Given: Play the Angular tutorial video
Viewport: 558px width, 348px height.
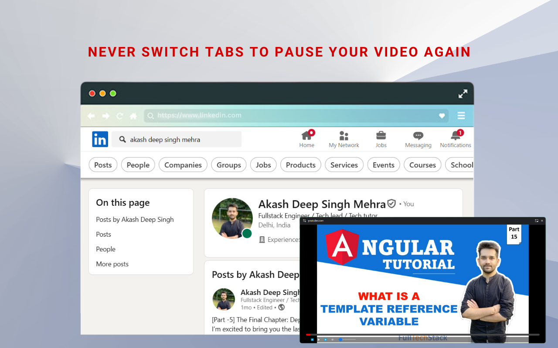Looking at the screenshot, I should (319, 340).
